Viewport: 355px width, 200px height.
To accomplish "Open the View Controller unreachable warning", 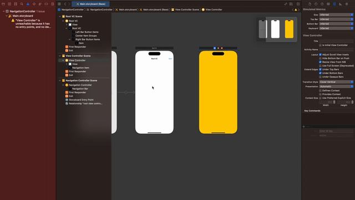I will (31, 23).
